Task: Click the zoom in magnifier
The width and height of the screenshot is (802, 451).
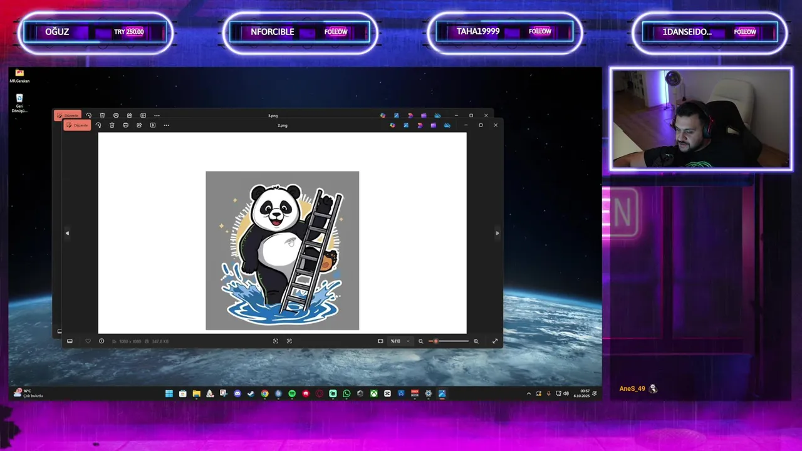Action: pos(476,341)
